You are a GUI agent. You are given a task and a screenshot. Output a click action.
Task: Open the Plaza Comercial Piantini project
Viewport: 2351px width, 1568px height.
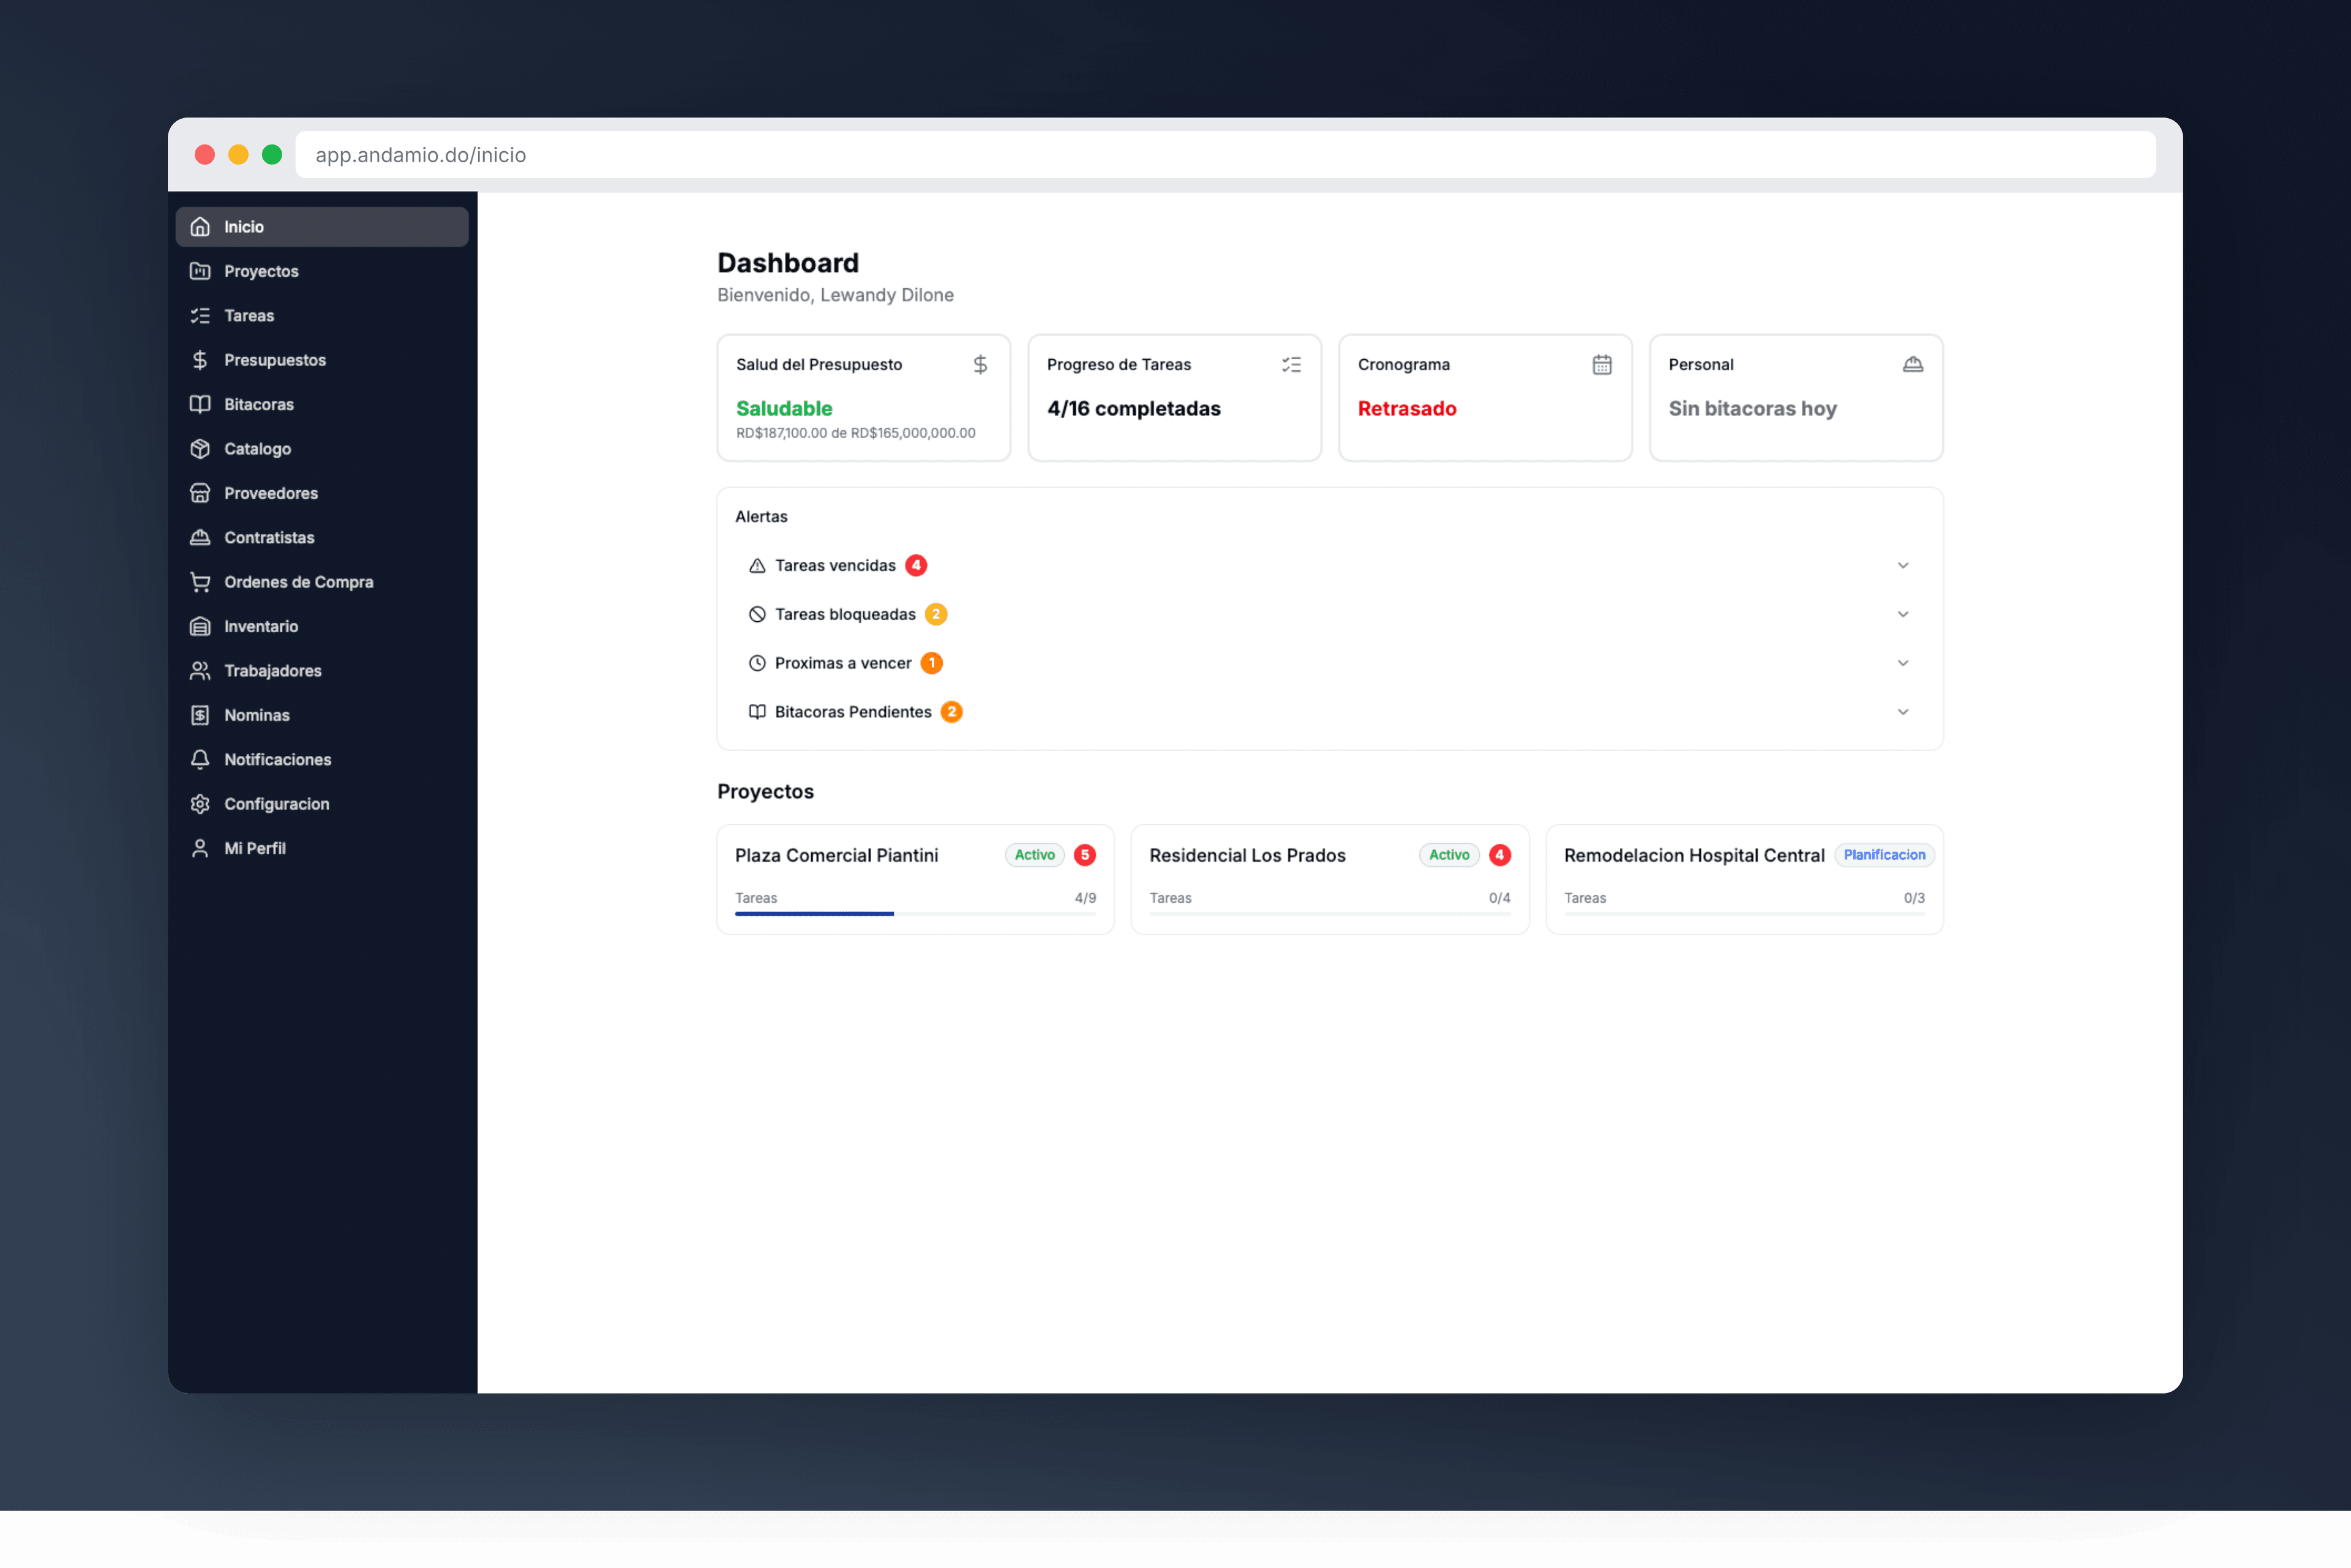point(915,879)
